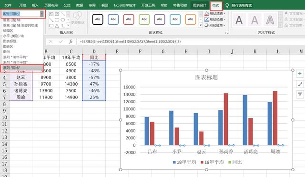Select cell C7 showing 14900
Image resolution: width=305 pixels, height=177 pixels.
pos(71,97)
